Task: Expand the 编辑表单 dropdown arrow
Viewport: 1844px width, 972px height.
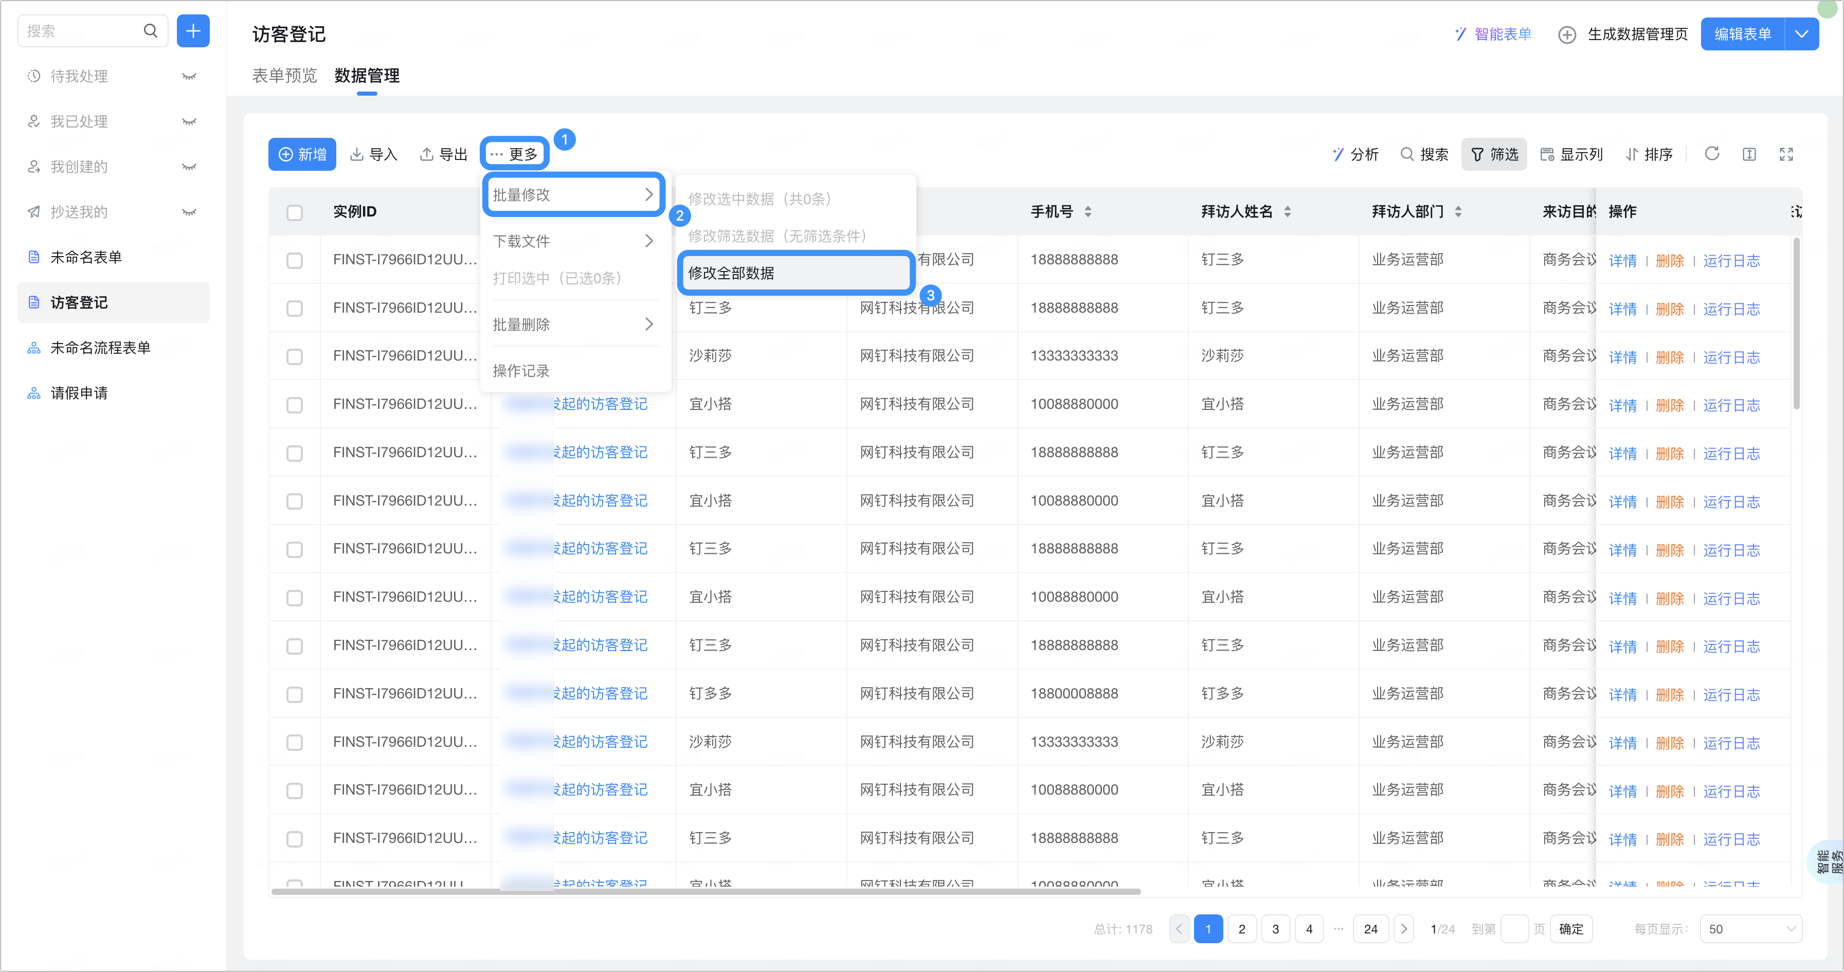Action: (1802, 33)
